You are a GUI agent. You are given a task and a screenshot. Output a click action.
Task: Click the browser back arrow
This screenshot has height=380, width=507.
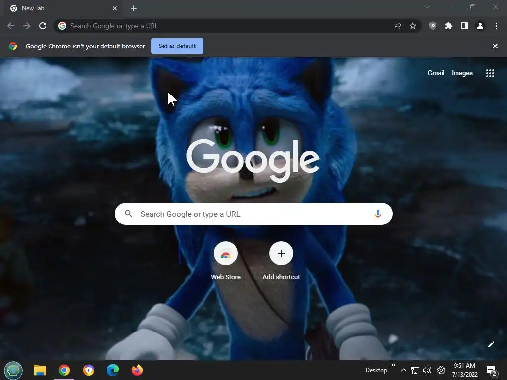coord(11,26)
